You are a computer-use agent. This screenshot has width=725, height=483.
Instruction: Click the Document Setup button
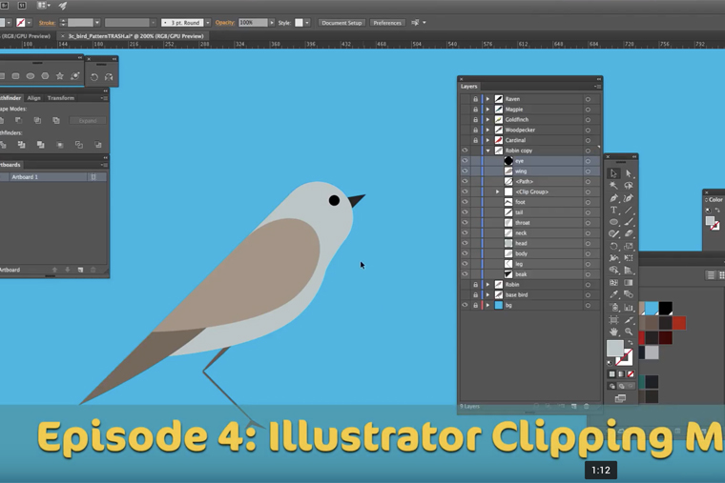pos(341,23)
